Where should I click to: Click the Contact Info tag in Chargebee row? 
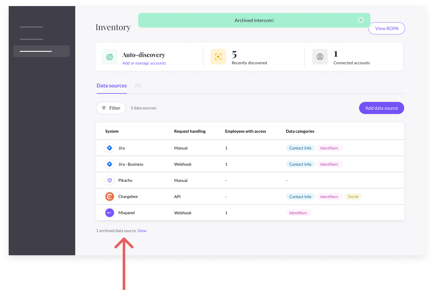pos(300,197)
